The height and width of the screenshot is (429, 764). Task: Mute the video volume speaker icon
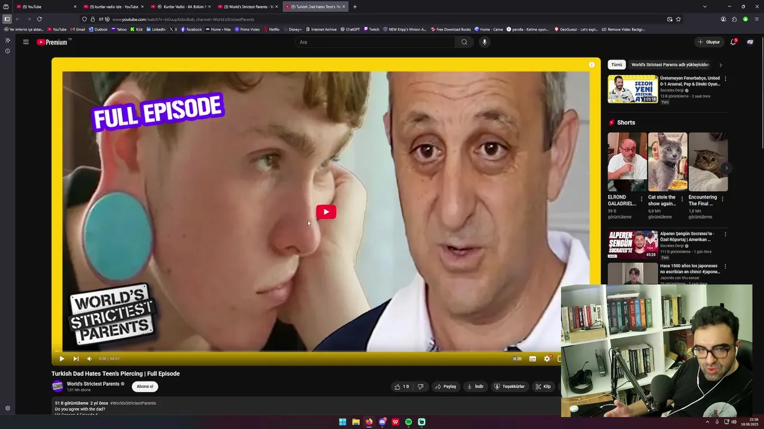(90, 359)
